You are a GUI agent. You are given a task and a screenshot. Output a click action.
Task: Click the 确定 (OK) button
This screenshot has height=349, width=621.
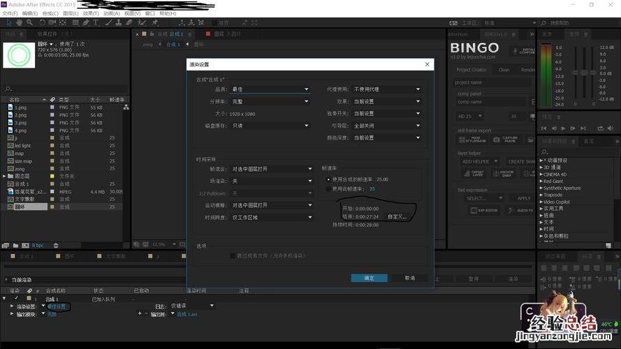coord(369,278)
